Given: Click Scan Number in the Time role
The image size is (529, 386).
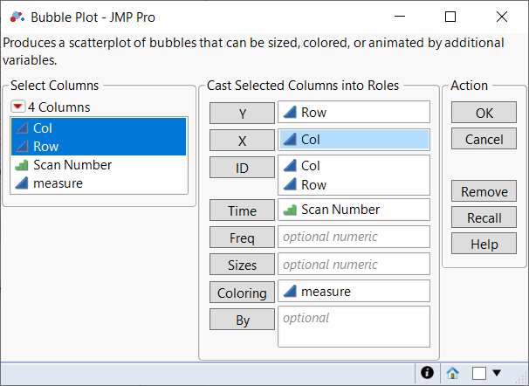Looking at the screenshot, I should coord(340,210).
